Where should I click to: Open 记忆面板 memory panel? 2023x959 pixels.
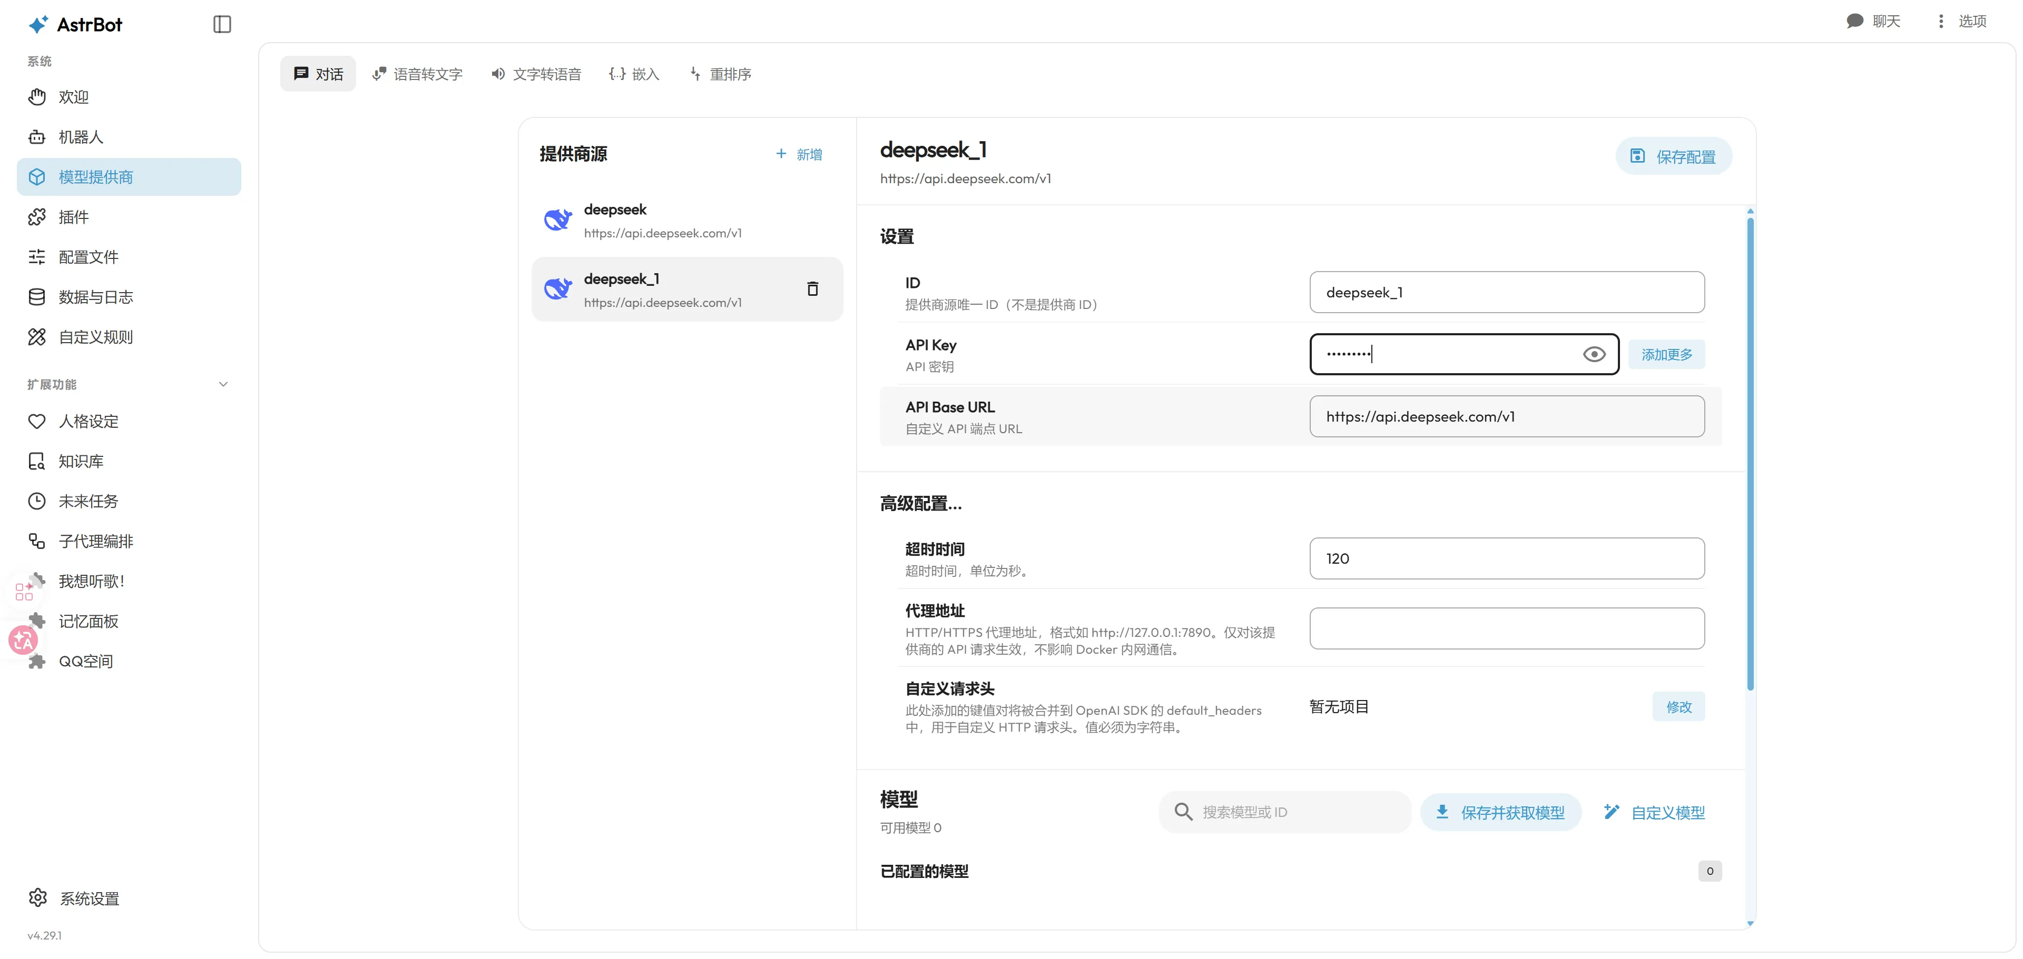coord(129,622)
